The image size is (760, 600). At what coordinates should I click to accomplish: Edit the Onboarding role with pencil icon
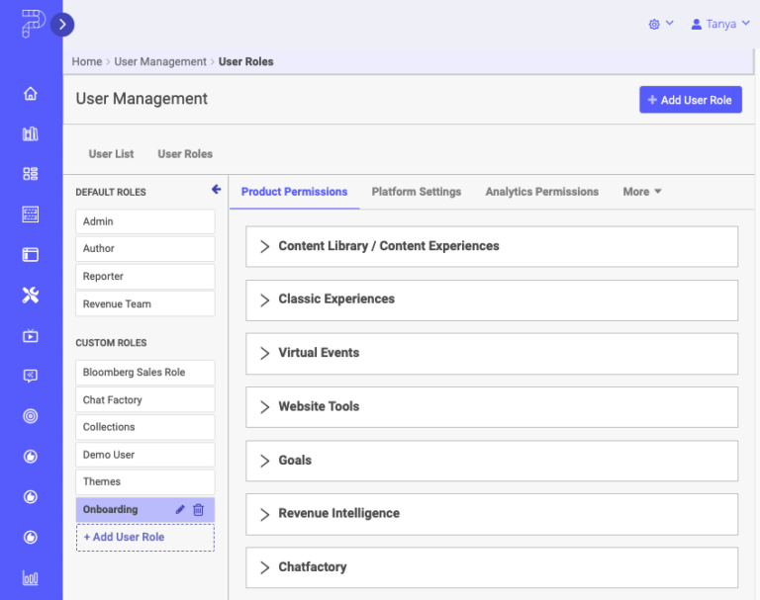coord(180,509)
